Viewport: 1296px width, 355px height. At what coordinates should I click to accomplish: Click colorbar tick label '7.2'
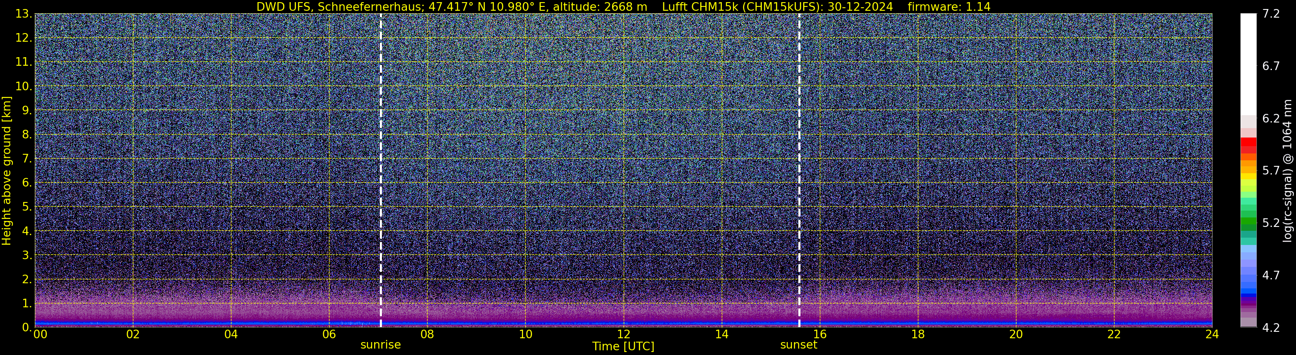point(1271,14)
